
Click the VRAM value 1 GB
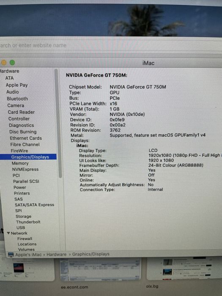click(115, 109)
